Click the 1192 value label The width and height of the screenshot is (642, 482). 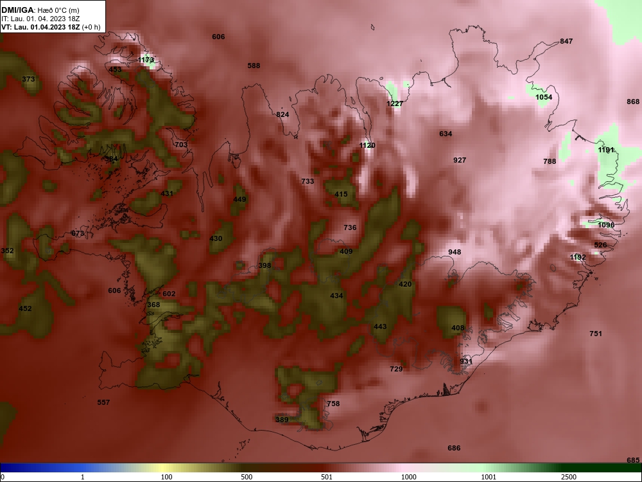(578, 258)
